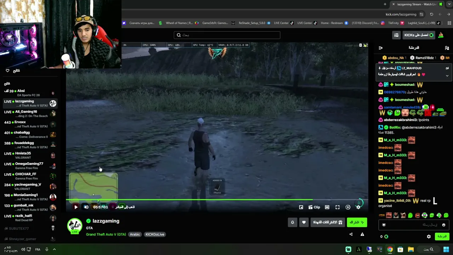Click the Kick search box
453x255 pixels.
pos(227,35)
